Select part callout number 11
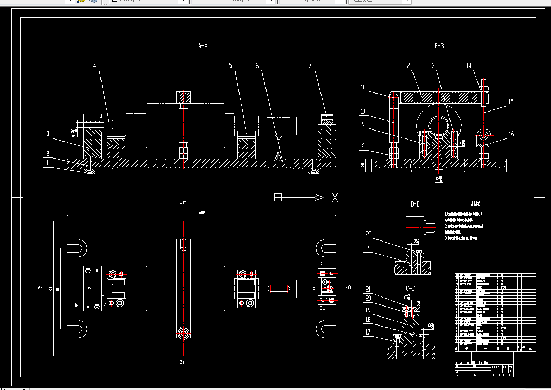The height and width of the screenshot is (390, 551). [363, 87]
